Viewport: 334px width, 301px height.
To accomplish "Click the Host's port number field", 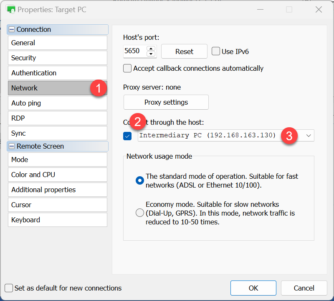I will tap(134, 51).
